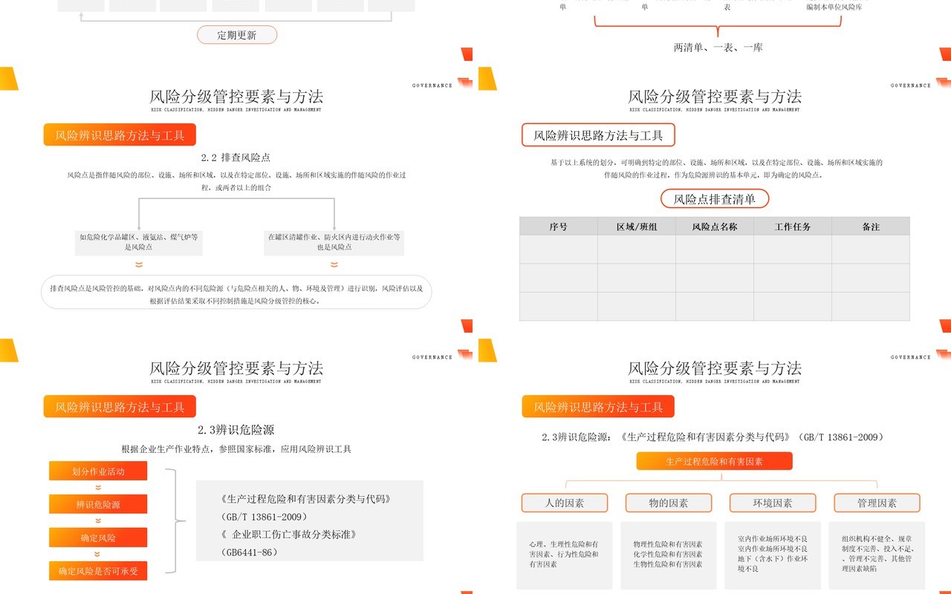This screenshot has width=951, height=594.
Task: Select the 工作任务 table header
Action: 793,226
